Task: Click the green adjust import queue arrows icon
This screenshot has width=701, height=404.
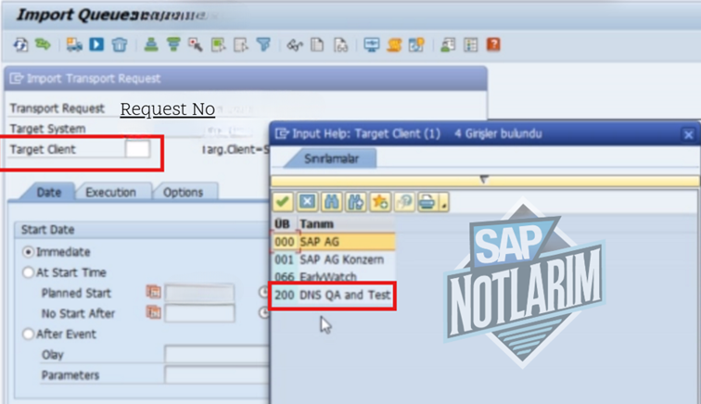Action: pyautogui.click(x=43, y=44)
